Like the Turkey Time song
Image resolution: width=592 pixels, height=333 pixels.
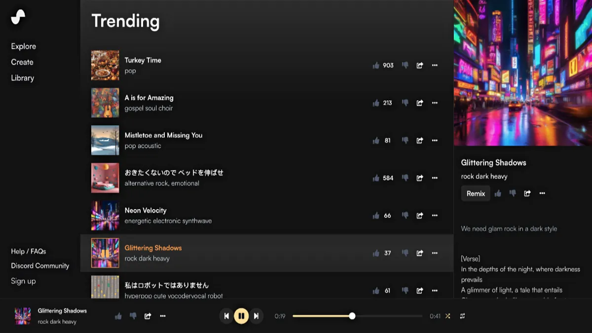coord(376,65)
